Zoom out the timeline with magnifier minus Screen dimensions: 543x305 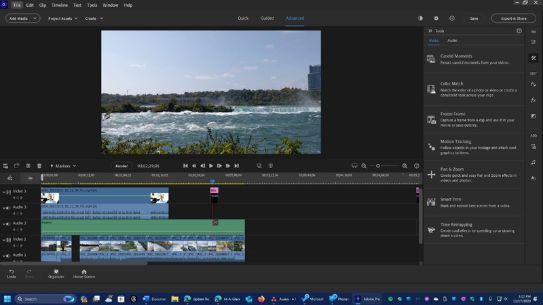364,166
